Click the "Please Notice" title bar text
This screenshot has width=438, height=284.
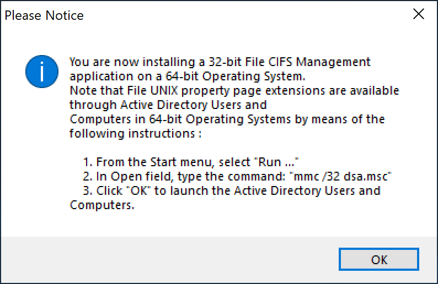pos(44,15)
